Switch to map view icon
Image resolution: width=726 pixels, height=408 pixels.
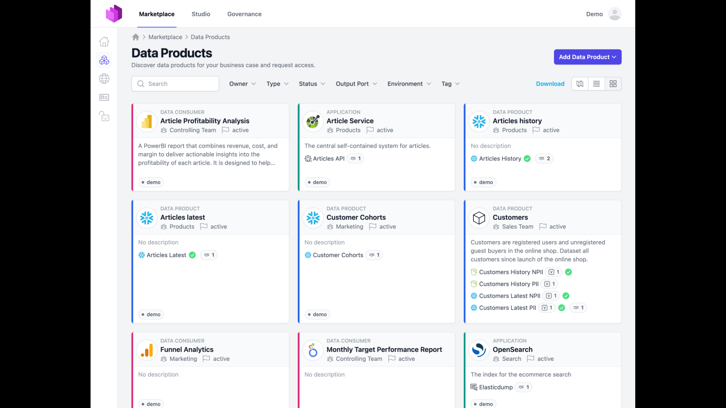point(580,84)
